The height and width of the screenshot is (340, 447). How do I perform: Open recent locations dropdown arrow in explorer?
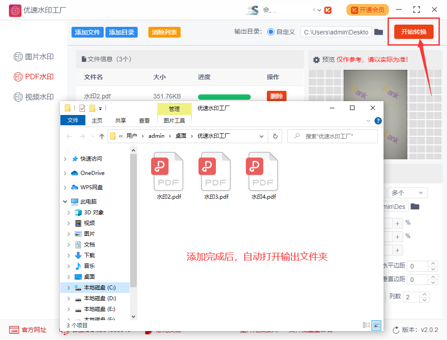(93, 136)
